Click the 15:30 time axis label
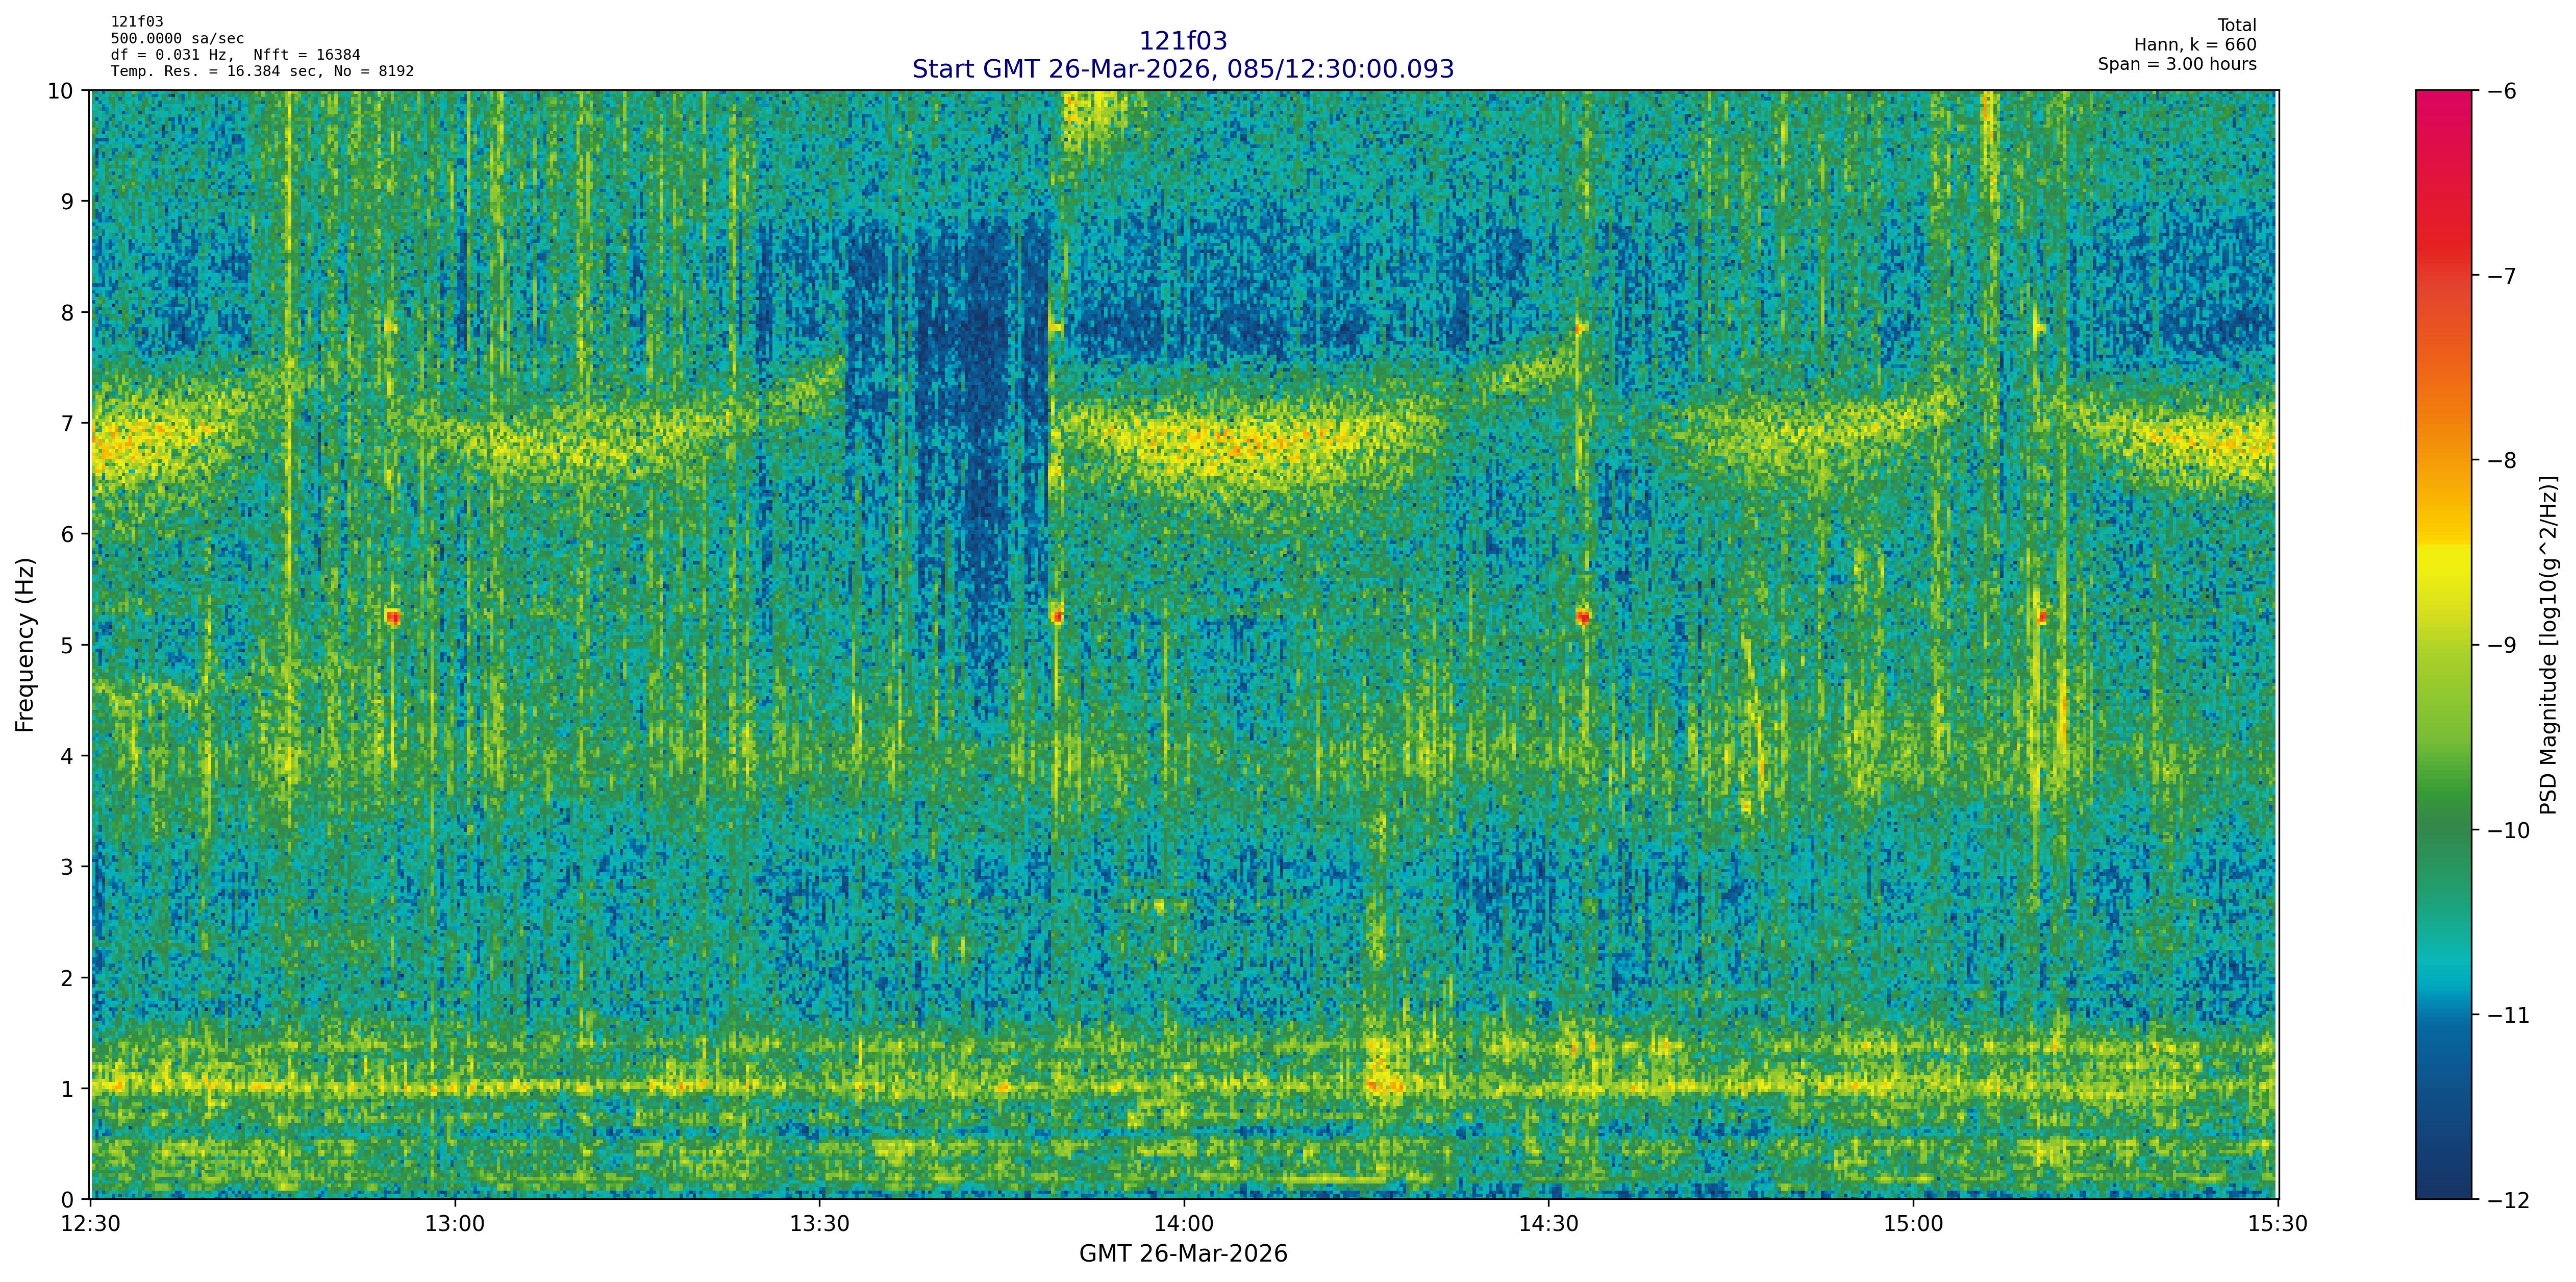This screenshot has width=2576, height=1282. (x=2277, y=1223)
